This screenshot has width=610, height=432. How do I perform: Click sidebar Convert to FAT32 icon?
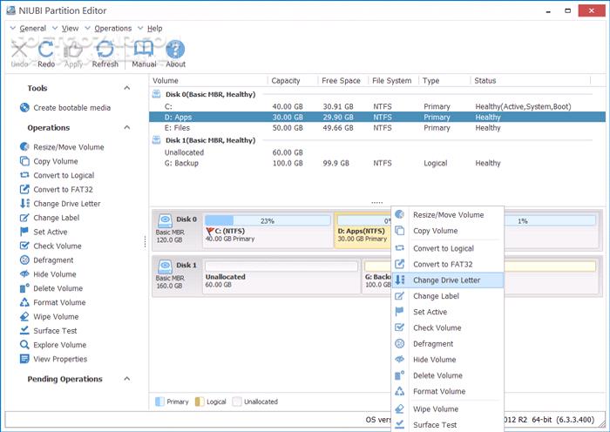click(24, 189)
